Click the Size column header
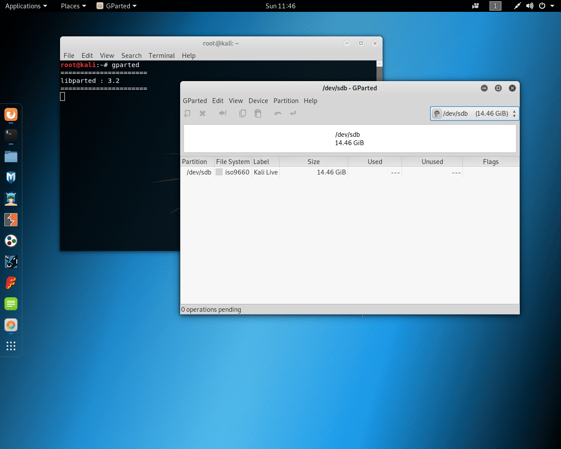This screenshot has height=449, width=561. click(x=313, y=162)
